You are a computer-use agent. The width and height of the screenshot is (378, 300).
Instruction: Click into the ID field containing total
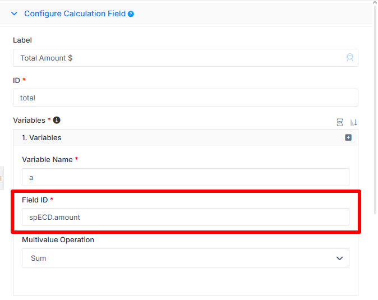pyautogui.click(x=186, y=98)
